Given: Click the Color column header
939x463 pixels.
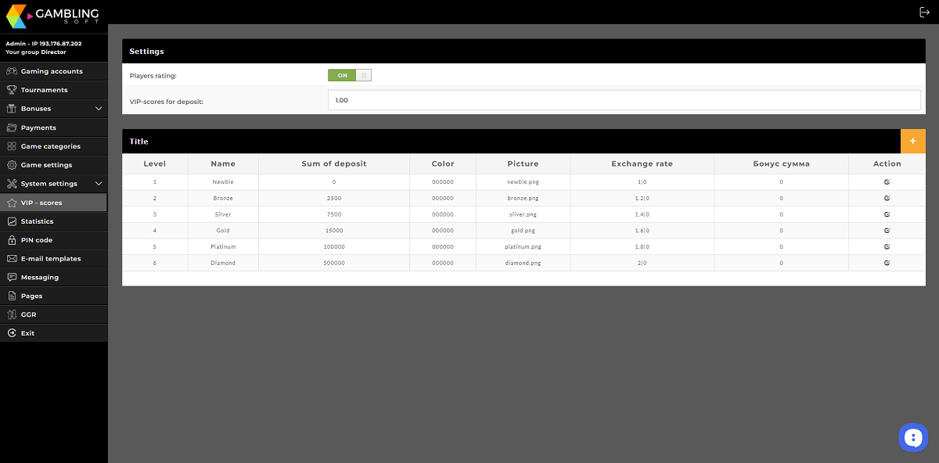Looking at the screenshot, I should click(x=443, y=163).
